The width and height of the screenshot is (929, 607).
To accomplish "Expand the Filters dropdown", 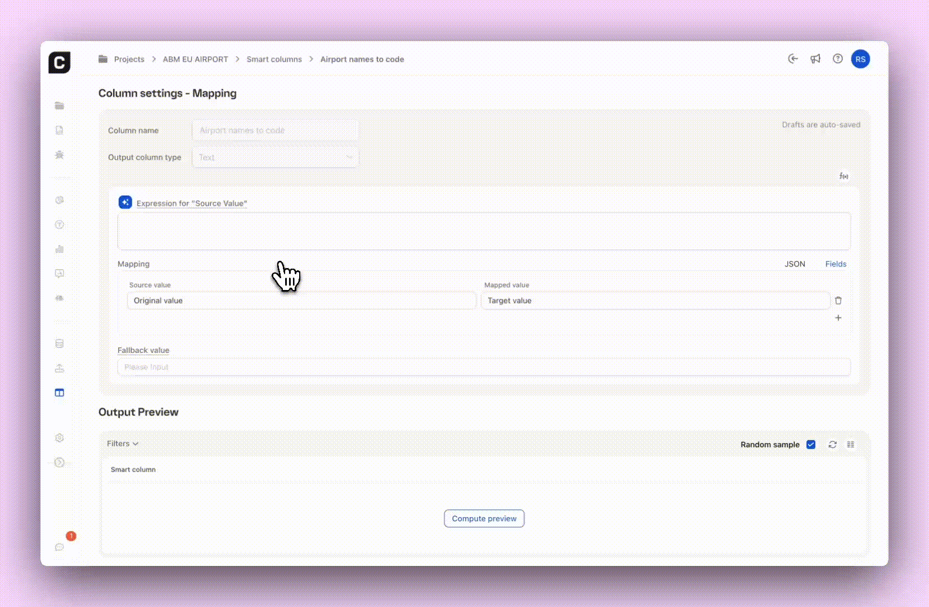I will (123, 443).
